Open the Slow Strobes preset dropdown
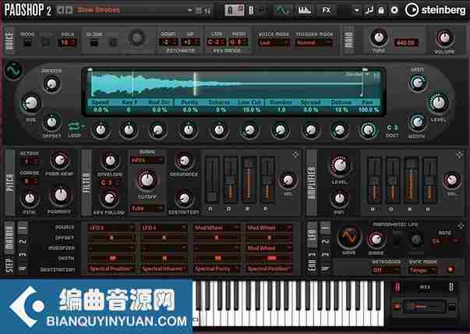The height and width of the screenshot is (334, 470). [189, 10]
